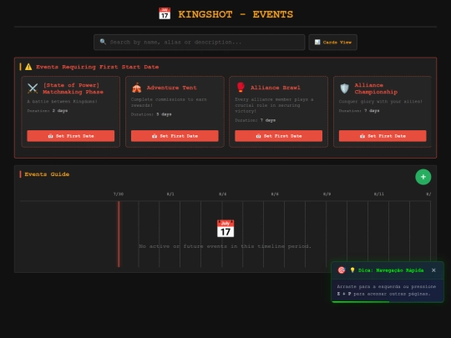The image size is (451, 338).
Task: Click the 8/11 timeline date label
Action: pyautogui.click(x=379, y=194)
